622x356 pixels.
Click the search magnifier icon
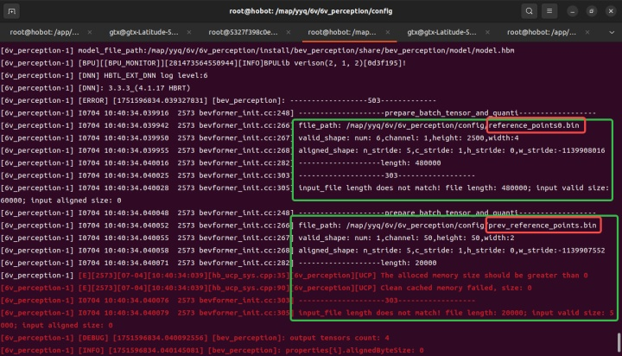point(530,11)
